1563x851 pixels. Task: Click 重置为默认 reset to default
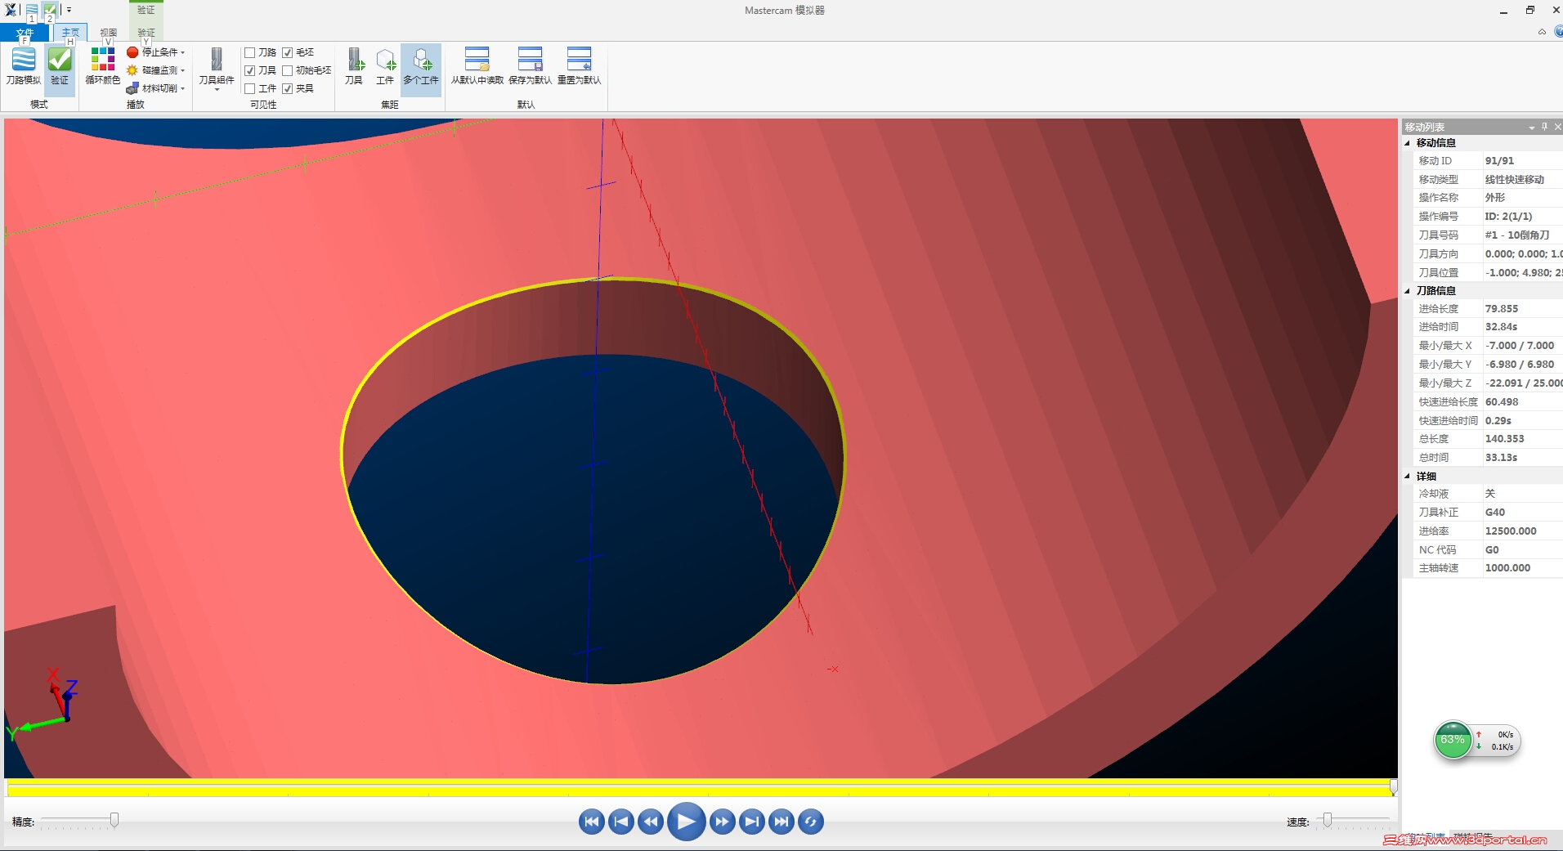[x=579, y=65]
